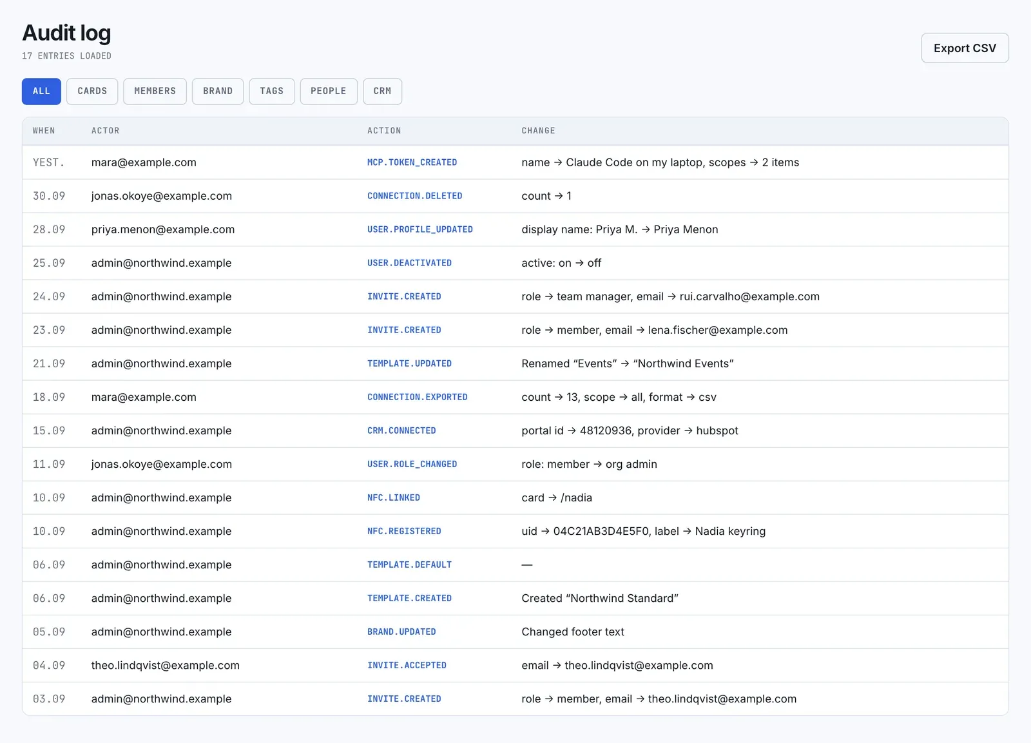The image size is (1031, 743).
Task: Select CRM.CONNECTED action text
Action: coord(401,430)
